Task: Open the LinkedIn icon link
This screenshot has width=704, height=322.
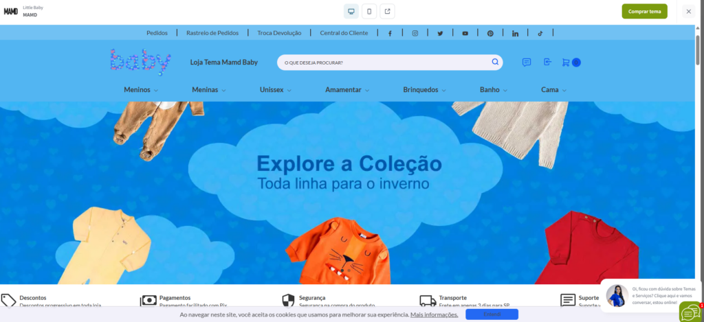Action: click(515, 33)
